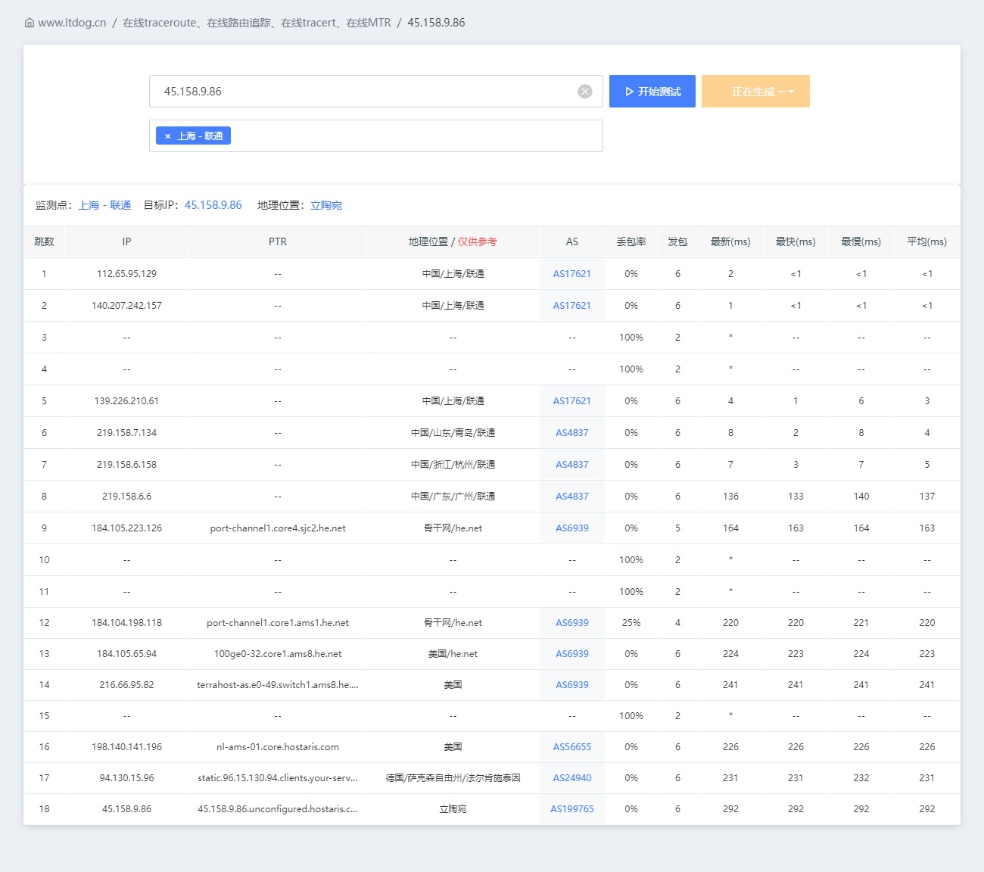The image size is (984, 872).
Task: Click the 跳数 column header
Action: pos(45,242)
